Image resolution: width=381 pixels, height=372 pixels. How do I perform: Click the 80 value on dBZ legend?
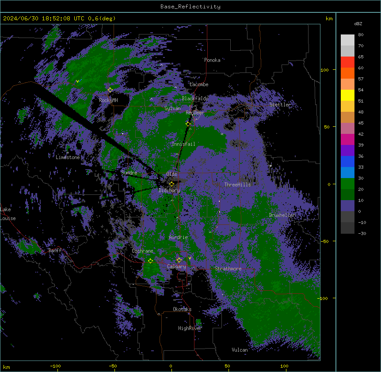(361, 35)
